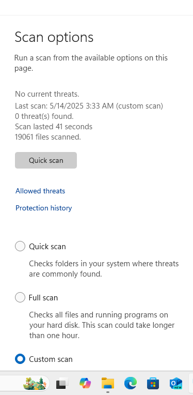Click the Full scan option label text
Screen dimensions: 193x395
point(43,297)
